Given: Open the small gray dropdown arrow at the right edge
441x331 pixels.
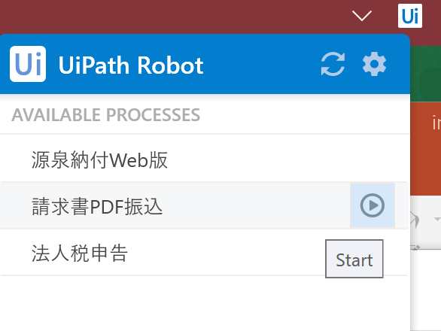Looking at the screenshot, I should click(x=437, y=219).
